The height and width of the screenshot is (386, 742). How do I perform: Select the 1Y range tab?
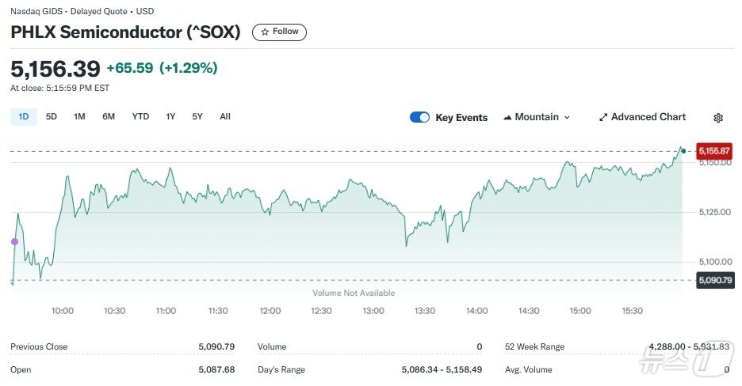[170, 116]
